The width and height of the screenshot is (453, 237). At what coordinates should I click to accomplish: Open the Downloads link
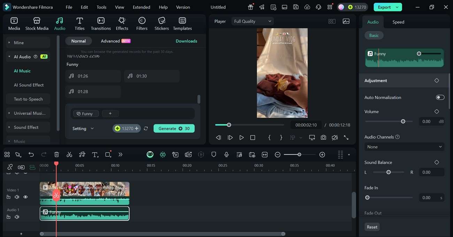point(186,41)
